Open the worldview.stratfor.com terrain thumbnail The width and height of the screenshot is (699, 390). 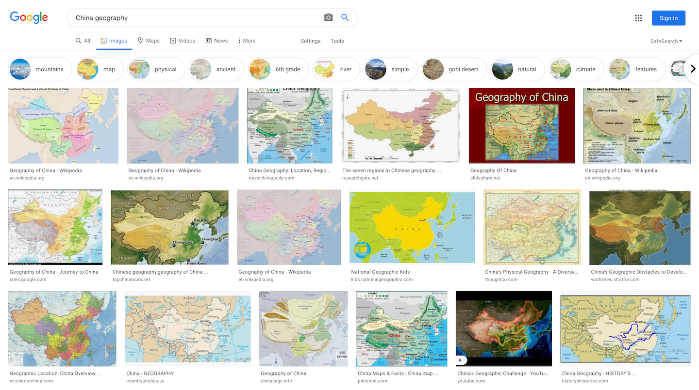coord(640,227)
